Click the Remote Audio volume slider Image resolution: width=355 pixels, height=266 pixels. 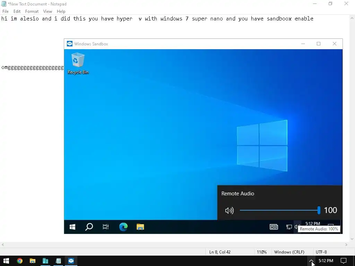click(x=280, y=210)
